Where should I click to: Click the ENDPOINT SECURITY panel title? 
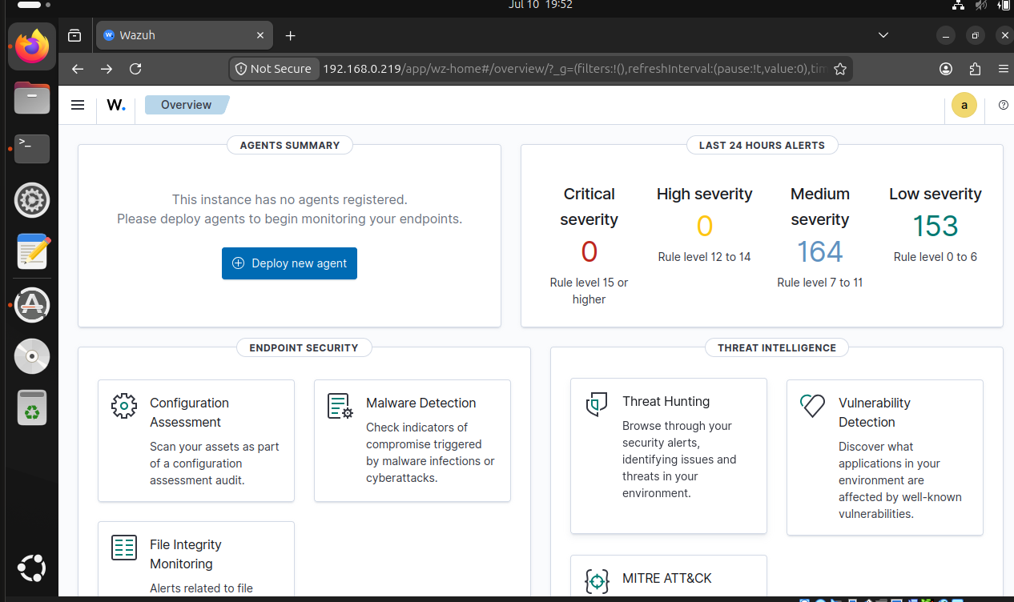pos(304,347)
